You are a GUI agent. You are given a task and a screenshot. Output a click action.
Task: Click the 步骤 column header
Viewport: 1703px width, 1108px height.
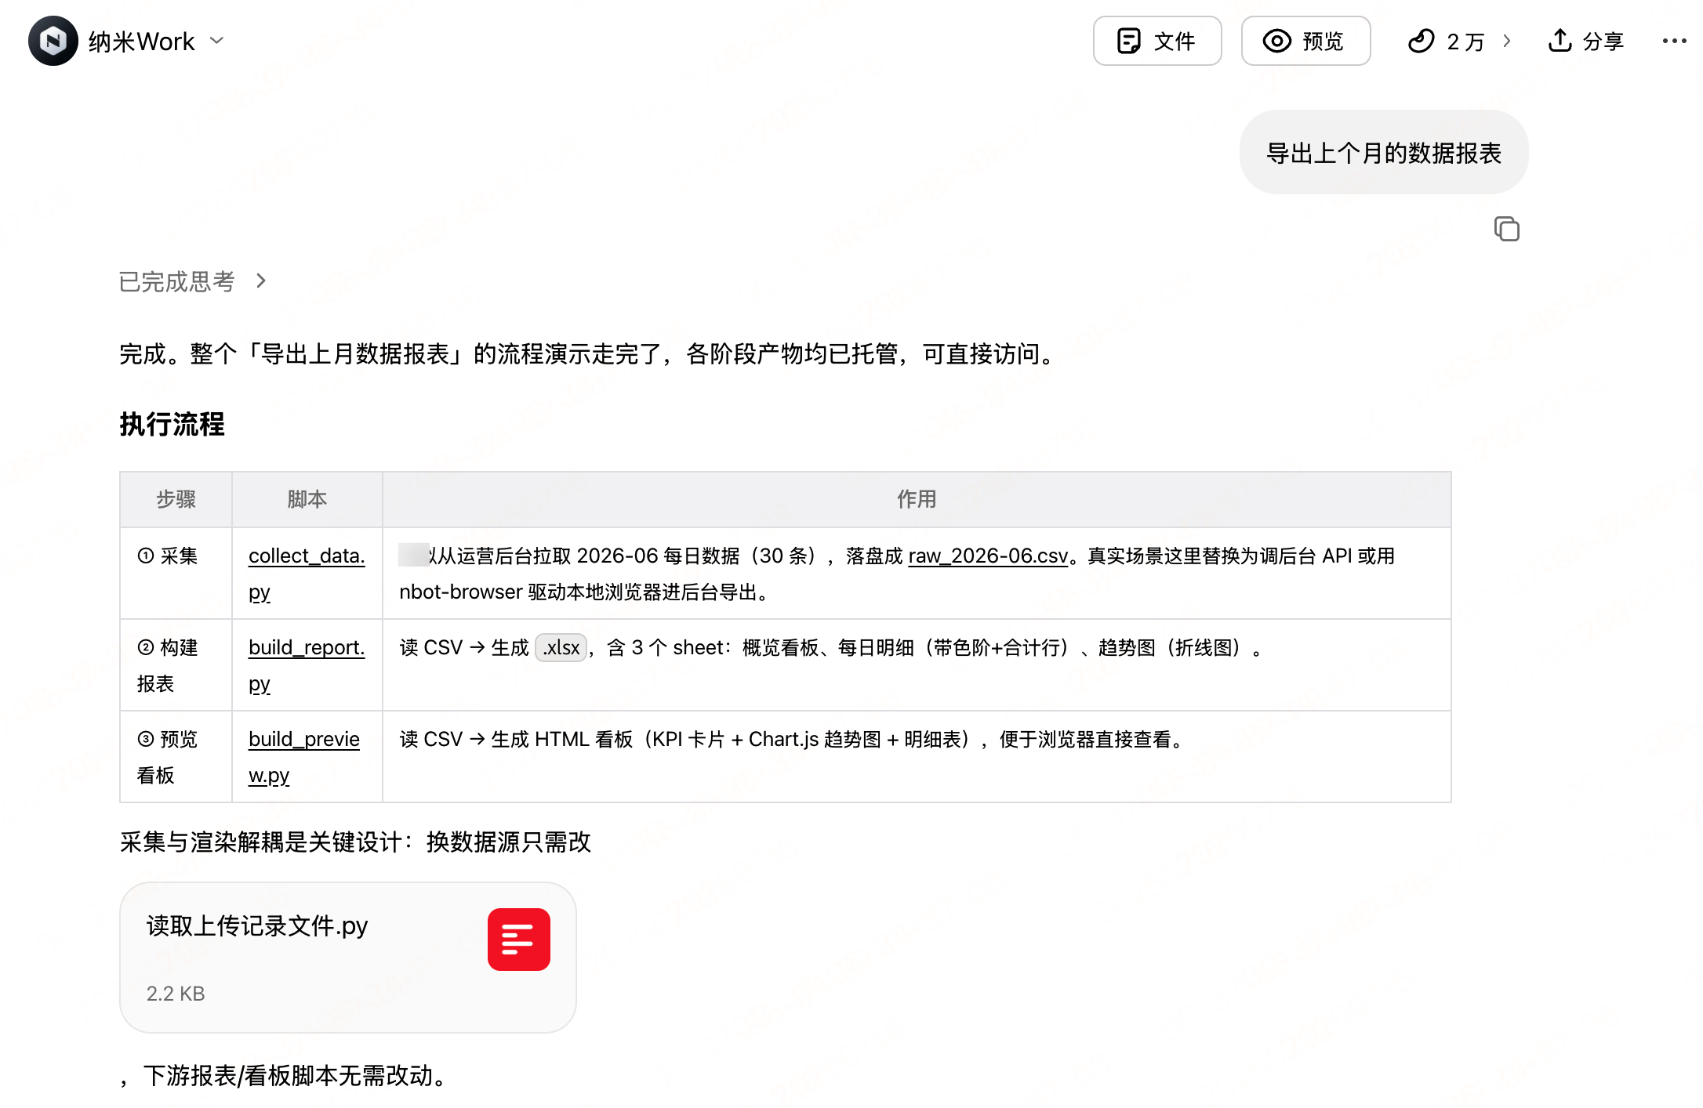[x=176, y=500]
